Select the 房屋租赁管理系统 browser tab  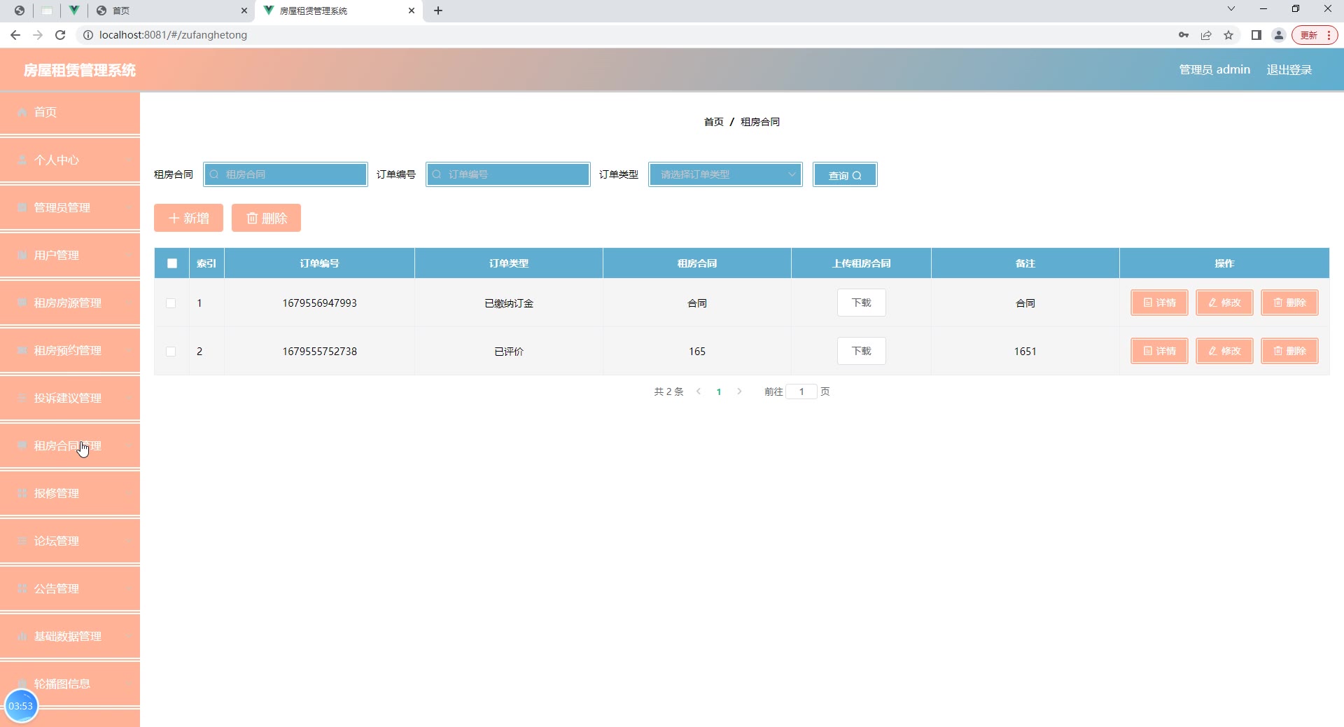pos(339,11)
